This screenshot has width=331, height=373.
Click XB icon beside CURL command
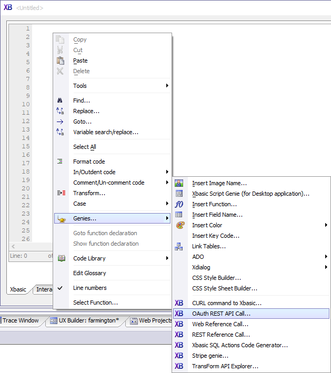pos(179,303)
